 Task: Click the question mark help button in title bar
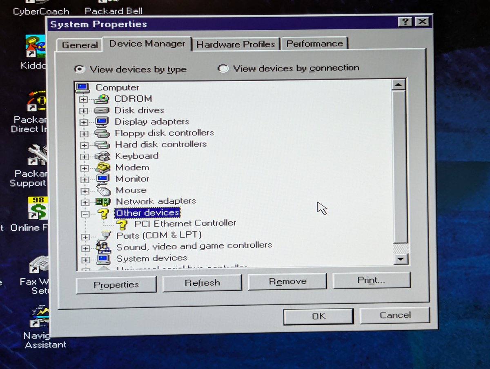coord(405,22)
